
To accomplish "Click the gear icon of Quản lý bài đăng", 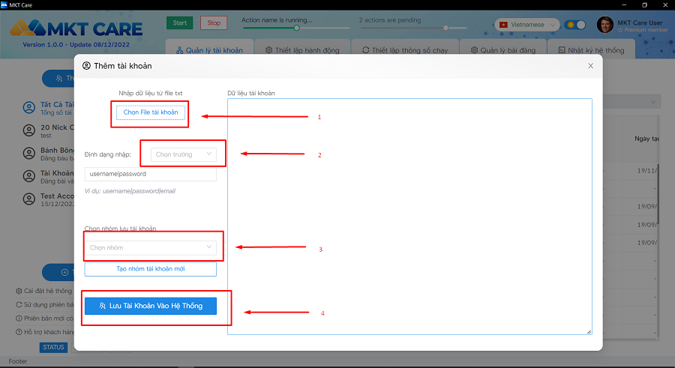I will (x=475, y=50).
